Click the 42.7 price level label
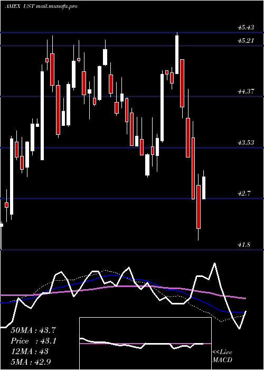Image resolution: width=264 pixels, height=370 pixels. click(x=244, y=193)
